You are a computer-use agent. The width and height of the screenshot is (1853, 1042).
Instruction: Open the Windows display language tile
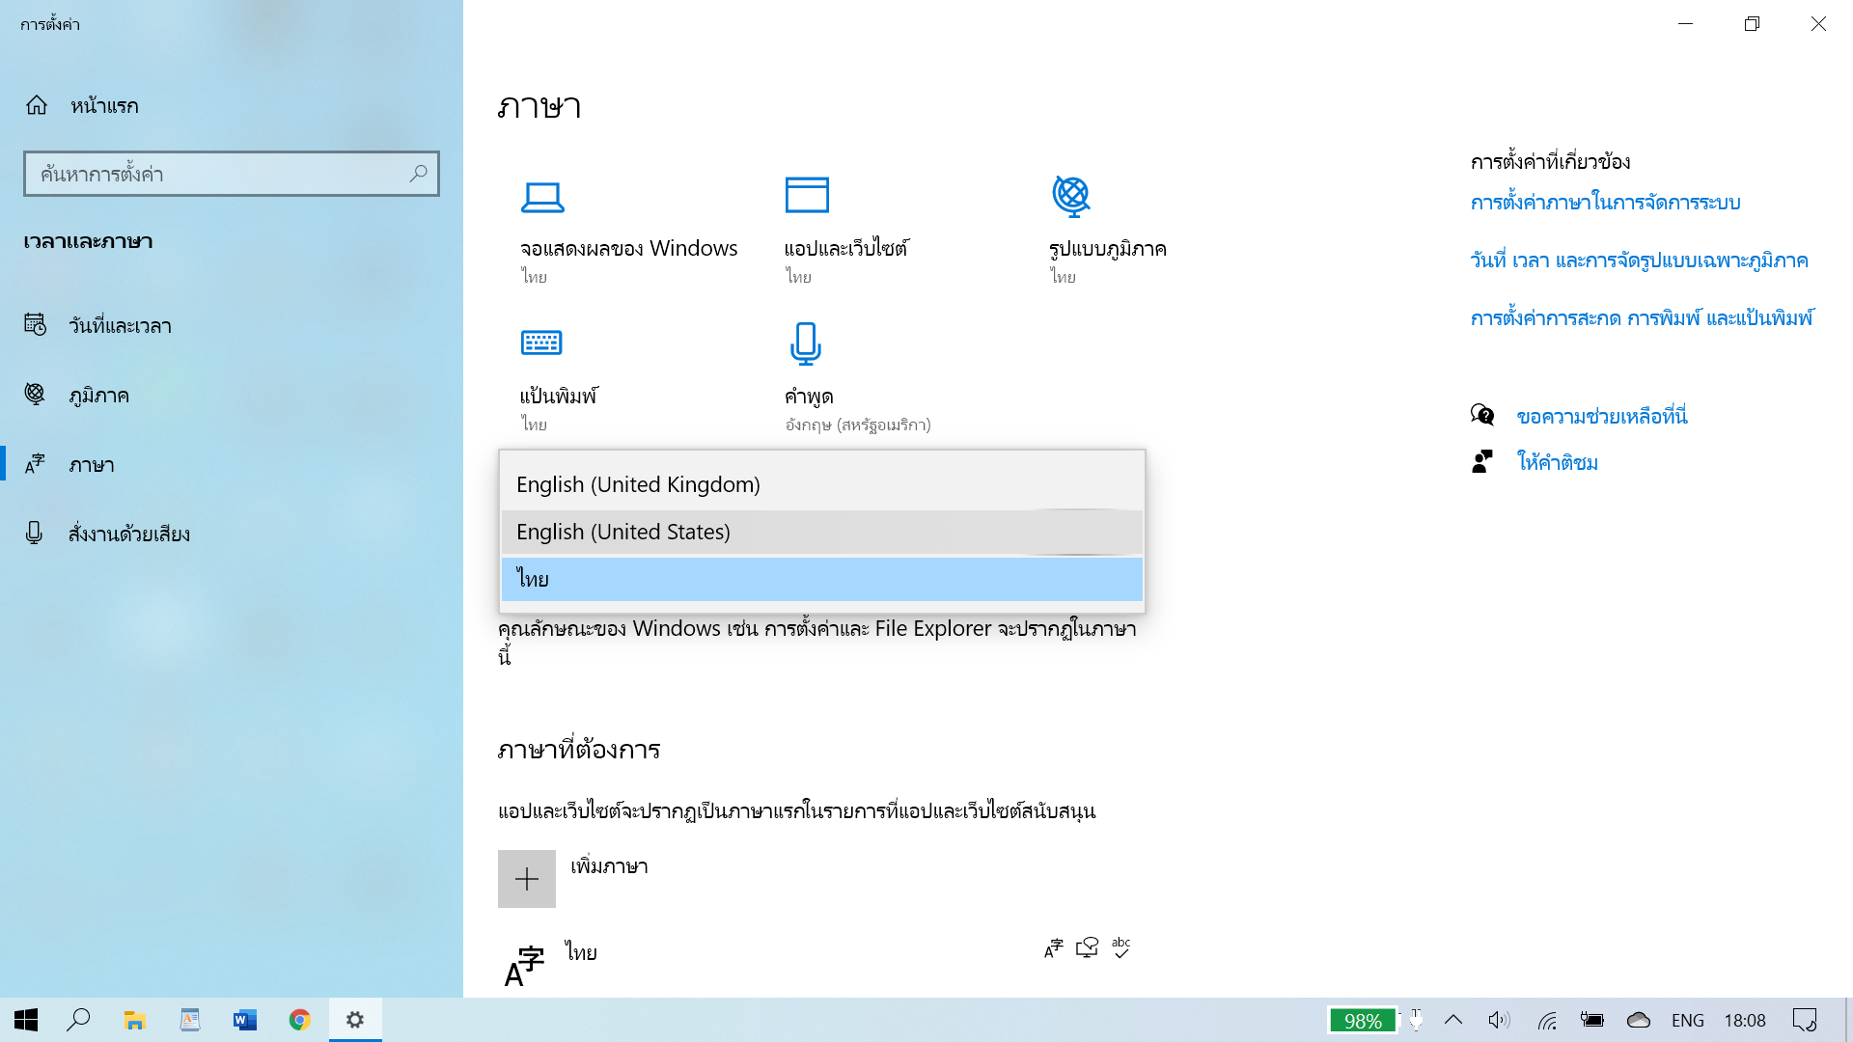click(628, 233)
